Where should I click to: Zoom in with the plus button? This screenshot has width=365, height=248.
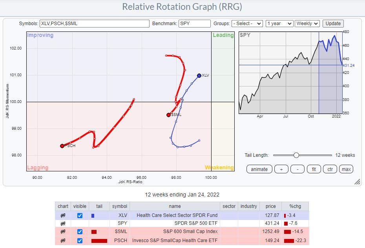[281, 169]
